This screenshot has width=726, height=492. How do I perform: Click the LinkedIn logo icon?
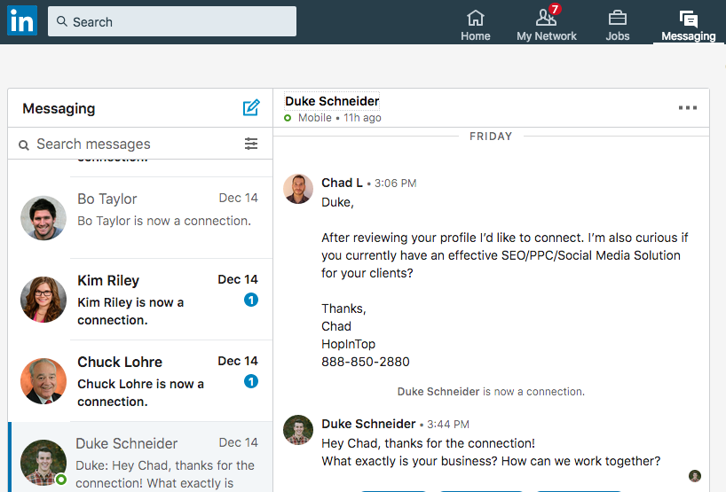[21, 20]
